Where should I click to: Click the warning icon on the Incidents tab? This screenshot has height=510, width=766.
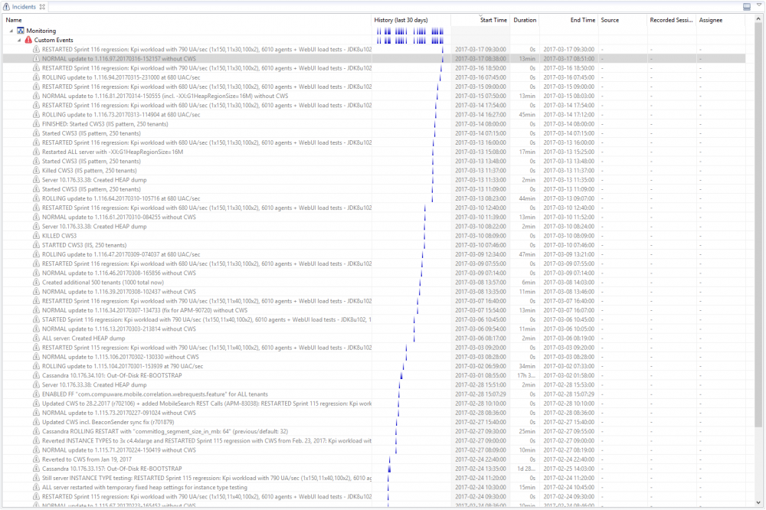tap(6, 6)
